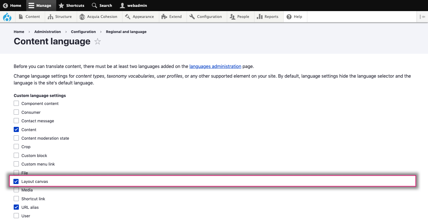Viewport: 428px width, 223px height.
Task: Click the Custom language settings heading
Action: point(40,96)
